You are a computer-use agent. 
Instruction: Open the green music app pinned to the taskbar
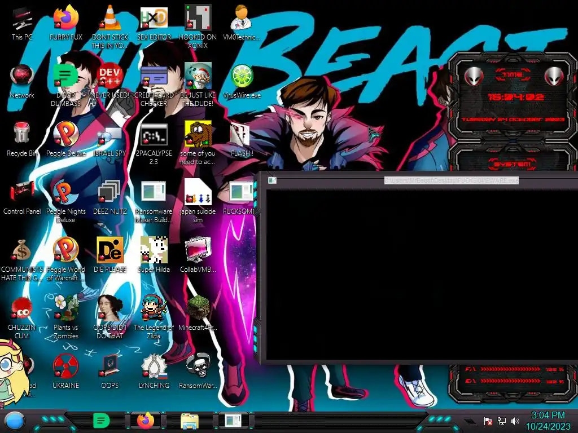[101, 421]
